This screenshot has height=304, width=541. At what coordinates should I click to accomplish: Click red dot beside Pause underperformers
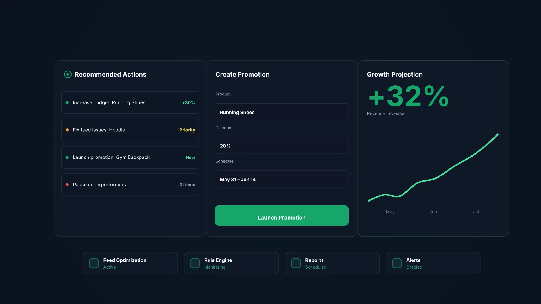pyautogui.click(x=67, y=185)
